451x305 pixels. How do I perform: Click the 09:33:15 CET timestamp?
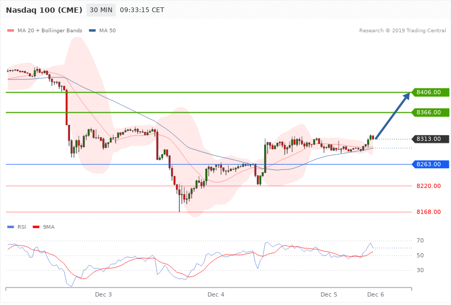coord(142,10)
